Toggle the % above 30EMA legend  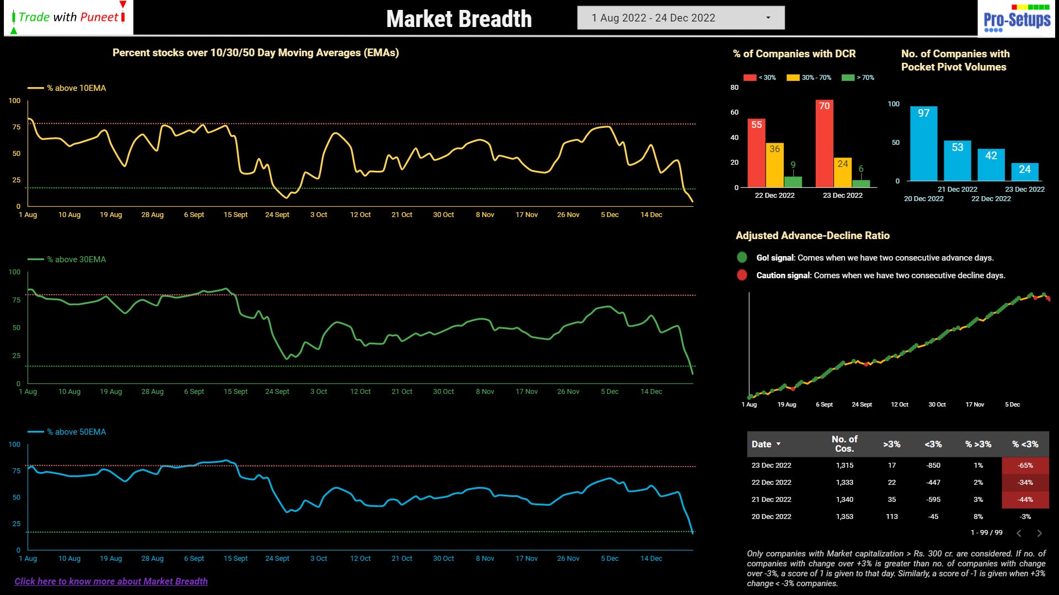[x=67, y=259]
